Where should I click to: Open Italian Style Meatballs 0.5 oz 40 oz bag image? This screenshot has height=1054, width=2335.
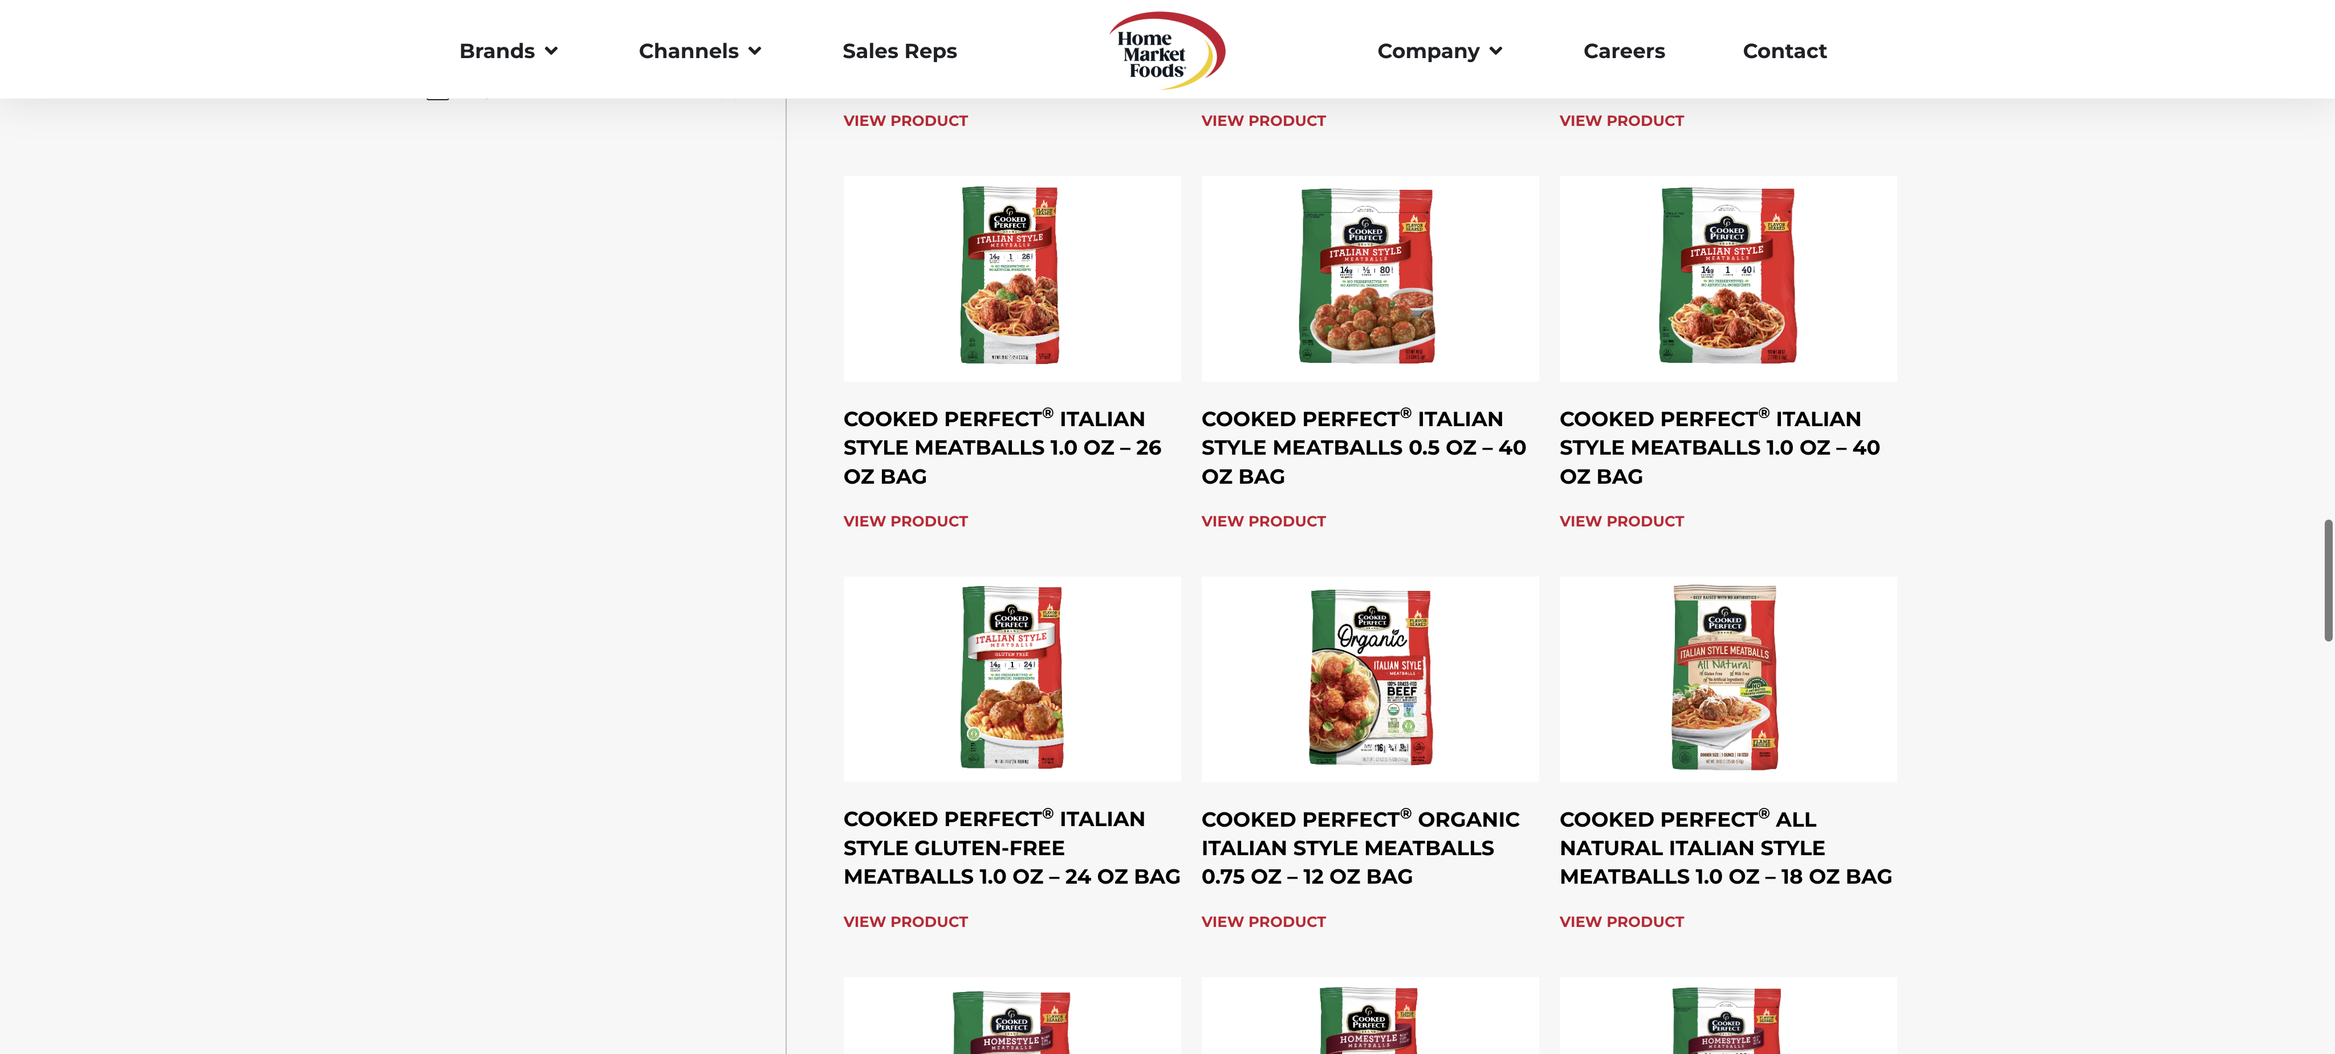click(1370, 278)
